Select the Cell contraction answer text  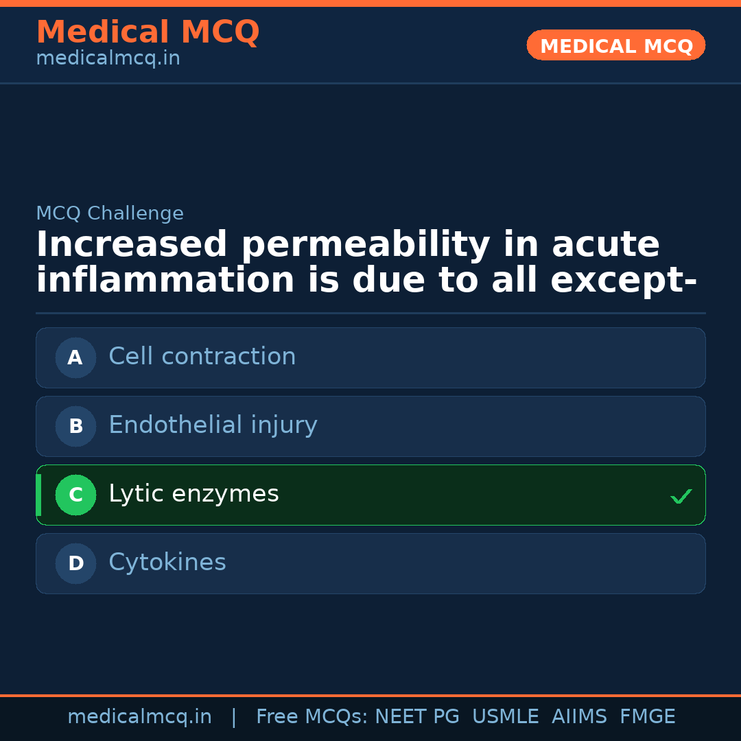[x=202, y=357]
